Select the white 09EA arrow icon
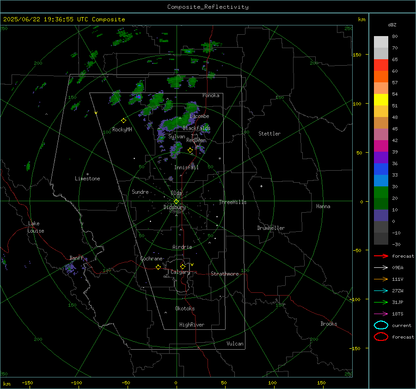The width and height of the screenshot is (416, 389). tap(381, 267)
